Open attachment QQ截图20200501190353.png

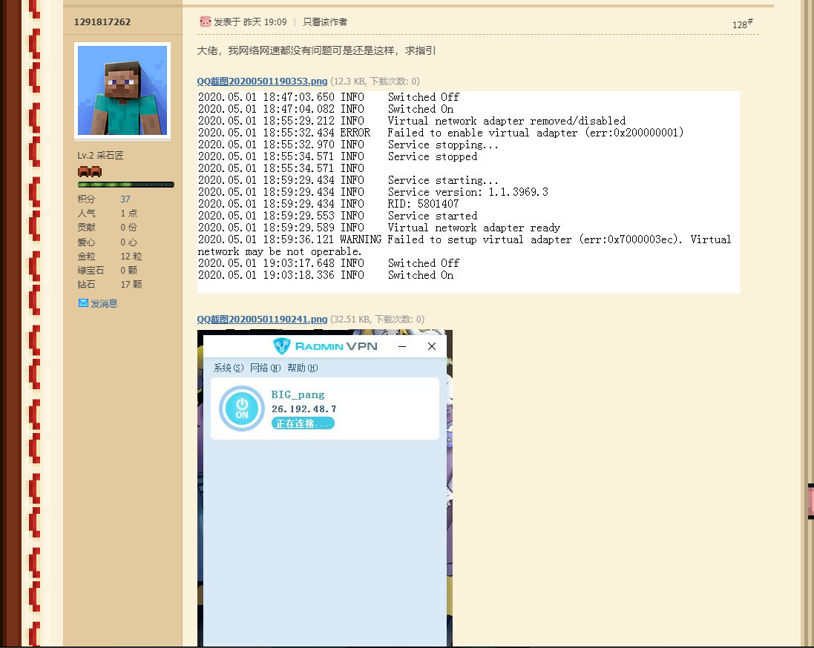261,81
